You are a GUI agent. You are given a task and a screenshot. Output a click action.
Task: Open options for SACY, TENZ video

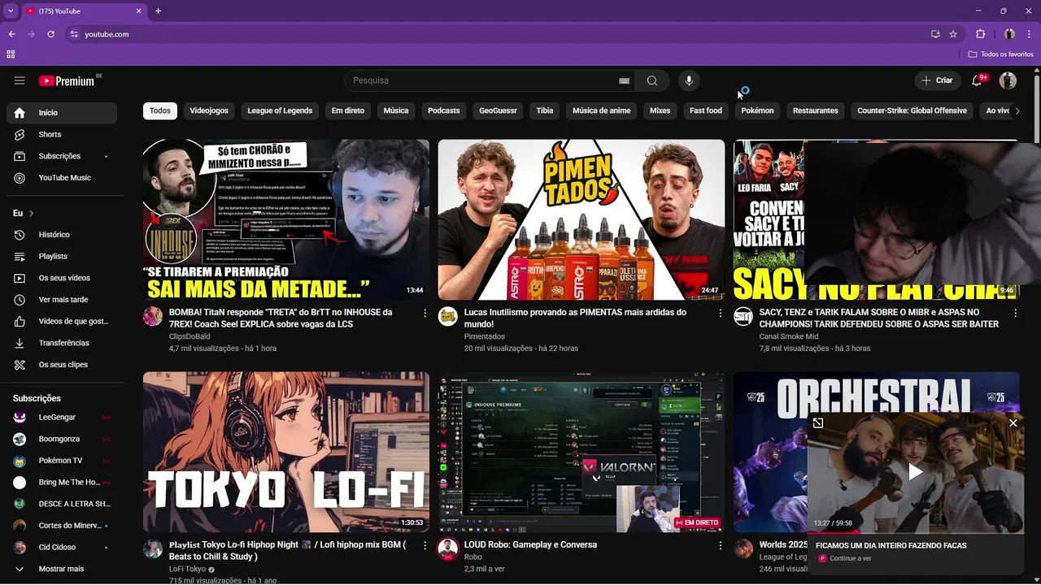click(x=1015, y=313)
